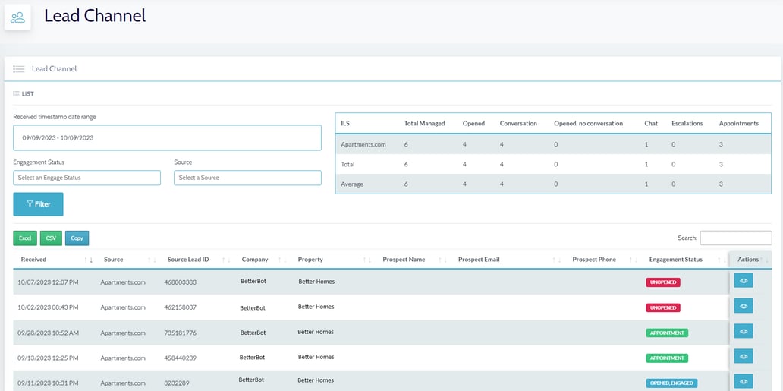View lead 462158037 with eye icon
The image size is (783, 391).
coord(744,306)
